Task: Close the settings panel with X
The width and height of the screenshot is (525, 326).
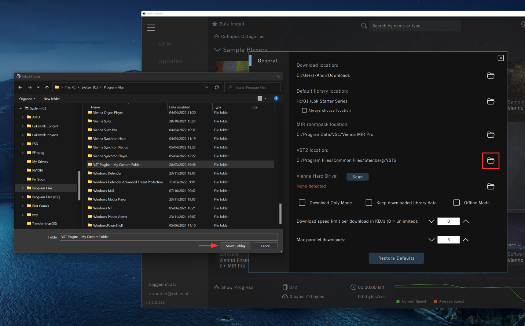Action: pos(501,58)
